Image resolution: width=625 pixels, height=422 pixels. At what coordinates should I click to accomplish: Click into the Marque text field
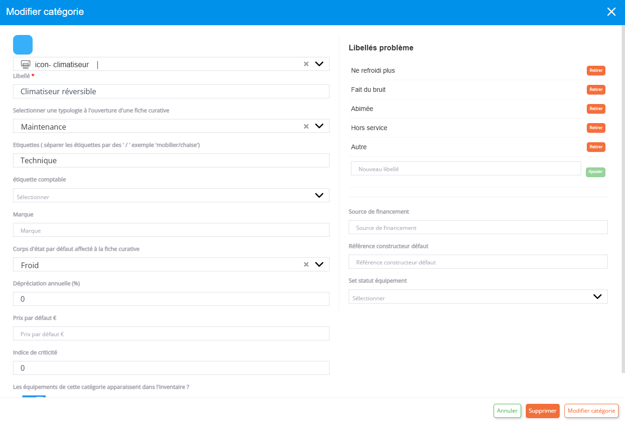(x=171, y=230)
